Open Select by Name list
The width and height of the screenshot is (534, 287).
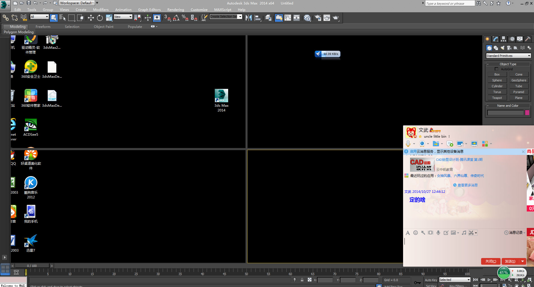click(62, 18)
